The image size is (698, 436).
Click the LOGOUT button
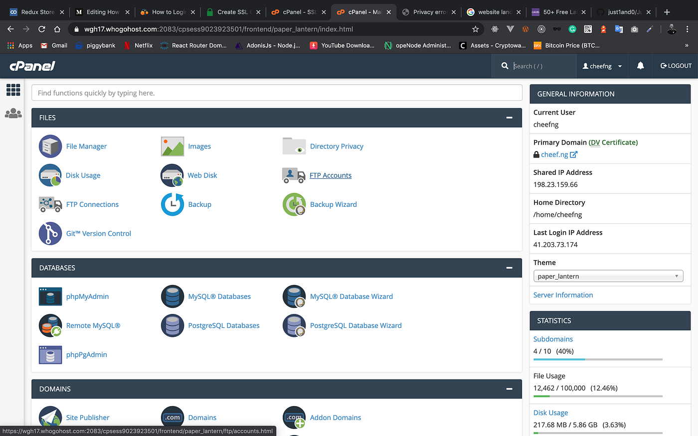coord(676,66)
